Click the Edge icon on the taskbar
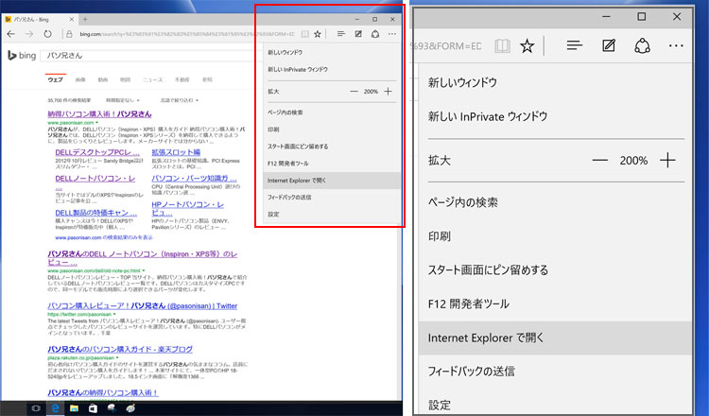Screen dimensions: 709x416 point(55,408)
